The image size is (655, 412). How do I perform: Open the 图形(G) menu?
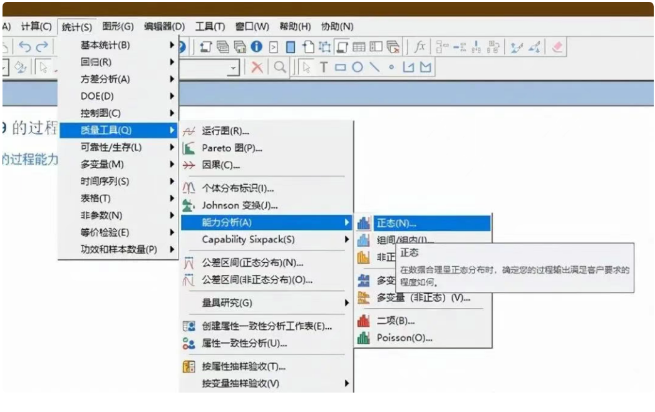click(118, 26)
